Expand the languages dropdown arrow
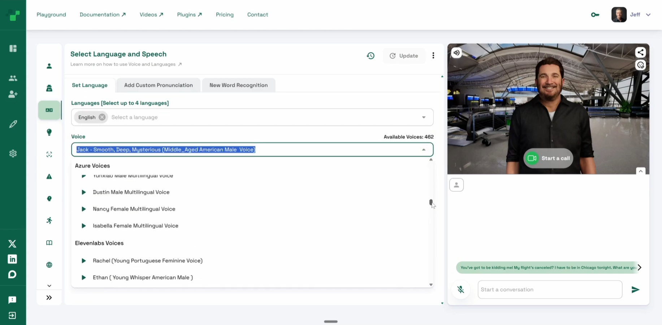 pyautogui.click(x=424, y=117)
